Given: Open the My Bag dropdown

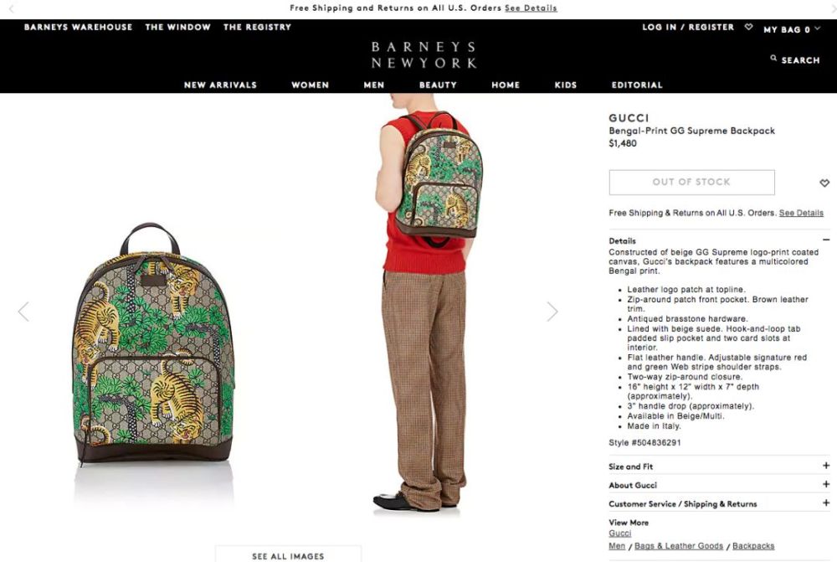Looking at the screenshot, I should (792, 29).
